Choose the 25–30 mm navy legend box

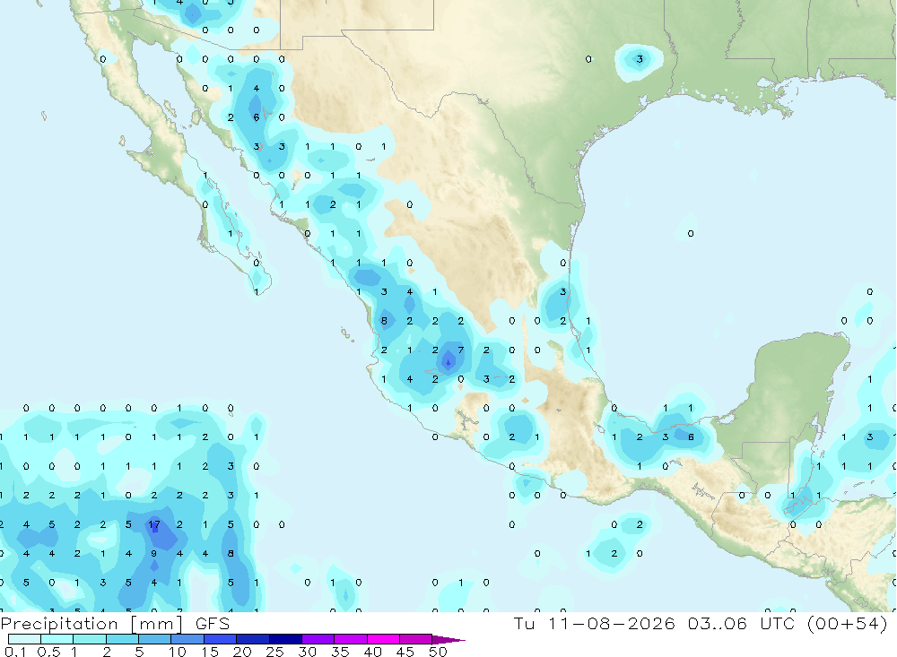[x=285, y=639]
